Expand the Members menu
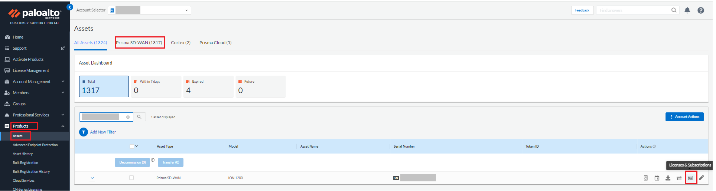 (x=63, y=93)
